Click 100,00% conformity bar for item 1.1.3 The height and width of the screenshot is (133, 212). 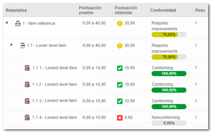pyautogui.click(x=169, y=107)
